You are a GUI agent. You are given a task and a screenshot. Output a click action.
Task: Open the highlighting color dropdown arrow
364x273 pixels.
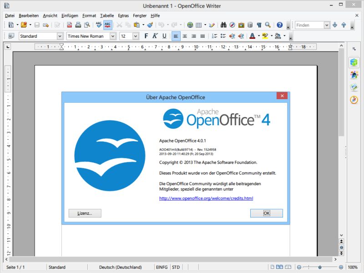point(272,36)
